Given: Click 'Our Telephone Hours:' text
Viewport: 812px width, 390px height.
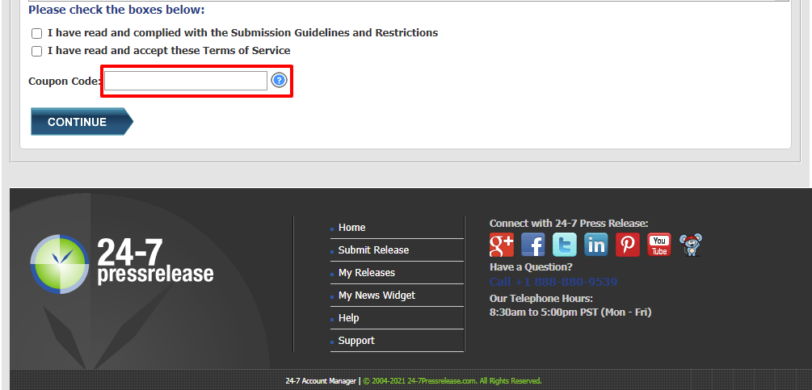Looking at the screenshot, I should 541,299.
